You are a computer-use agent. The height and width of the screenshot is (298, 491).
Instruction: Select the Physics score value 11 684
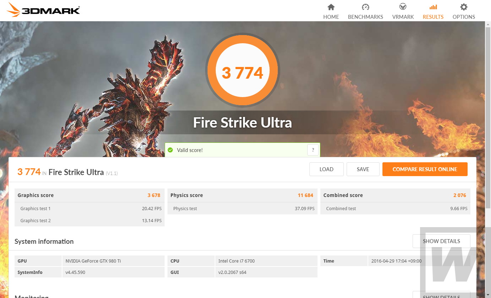tap(305, 195)
